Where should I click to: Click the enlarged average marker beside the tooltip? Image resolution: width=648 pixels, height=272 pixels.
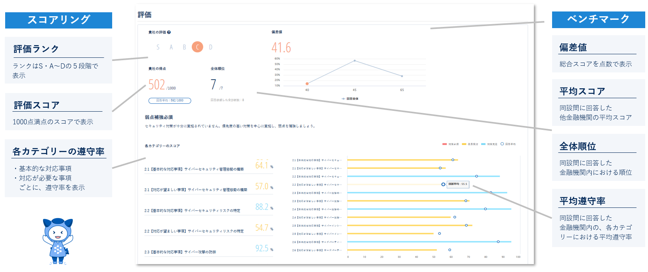tap(443, 185)
